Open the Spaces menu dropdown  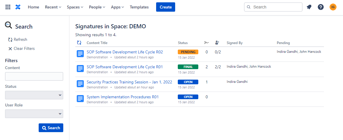[75, 7]
